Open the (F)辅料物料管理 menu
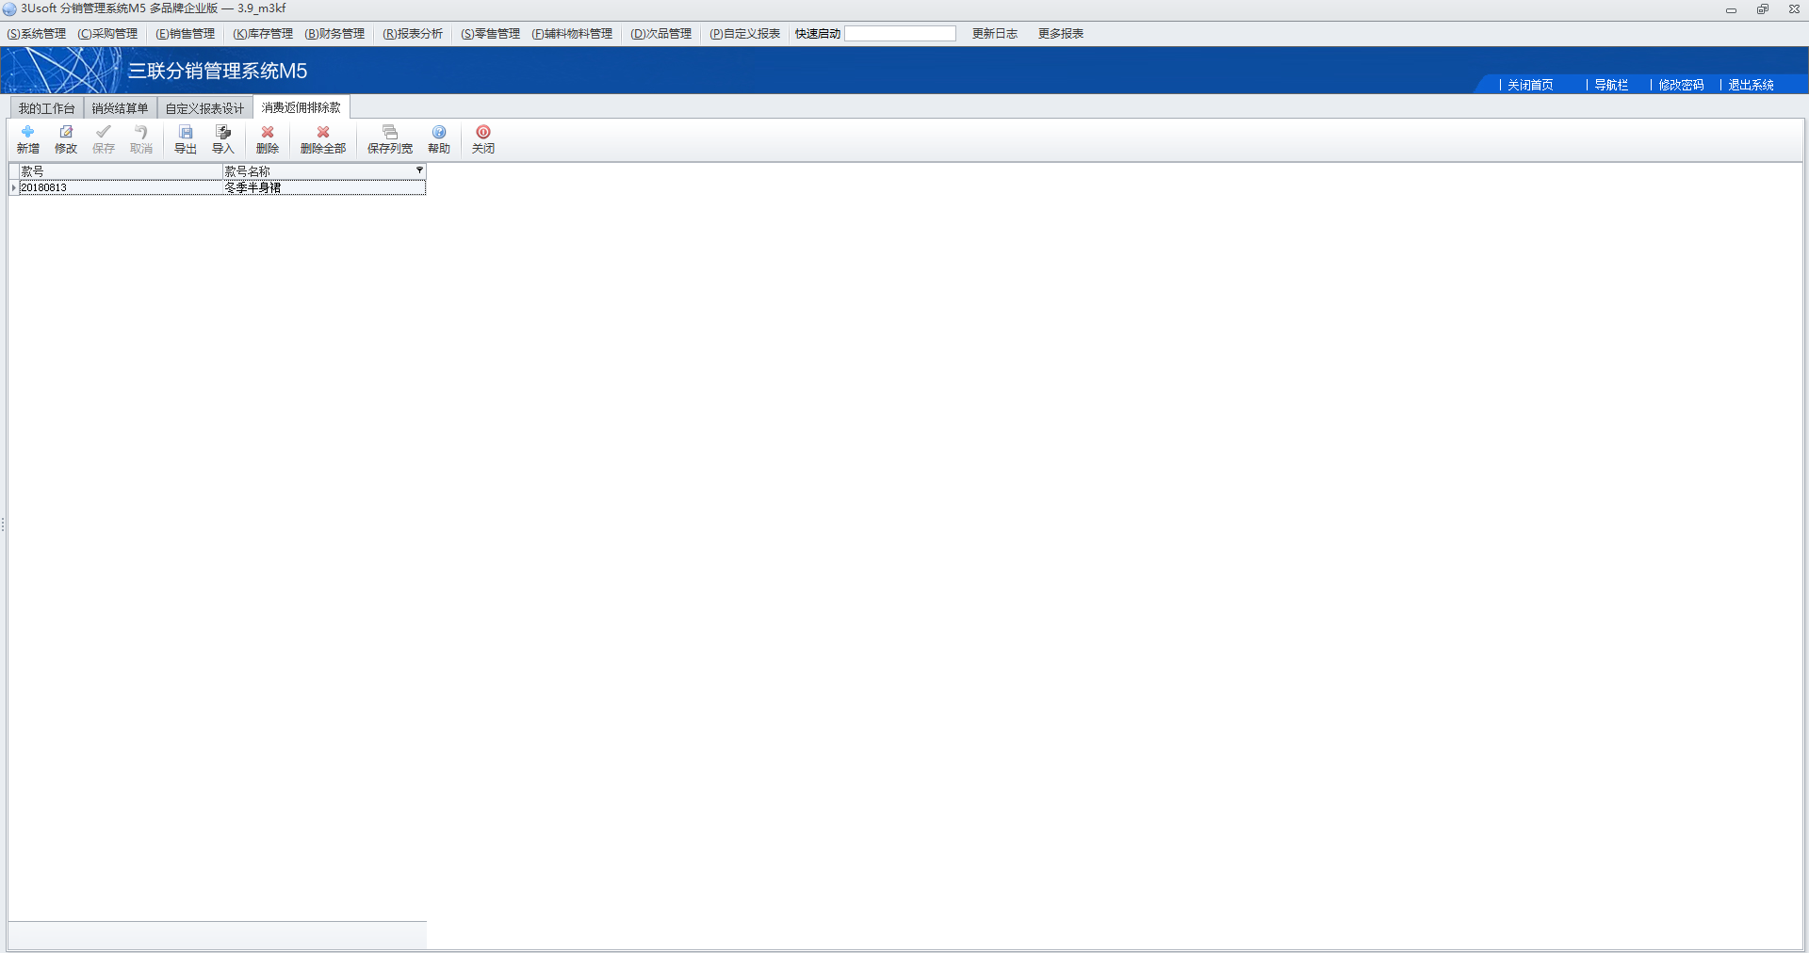The height and width of the screenshot is (953, 1809). [x=572, y=34]
